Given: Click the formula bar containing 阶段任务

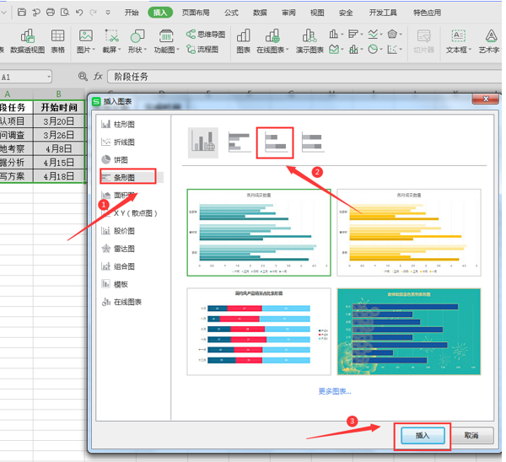Looking at the screenshot, I should (x=304, y=77).
